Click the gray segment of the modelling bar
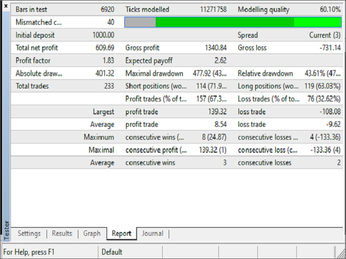The height and width of the screenshot is (259, 346). [140, 22]
